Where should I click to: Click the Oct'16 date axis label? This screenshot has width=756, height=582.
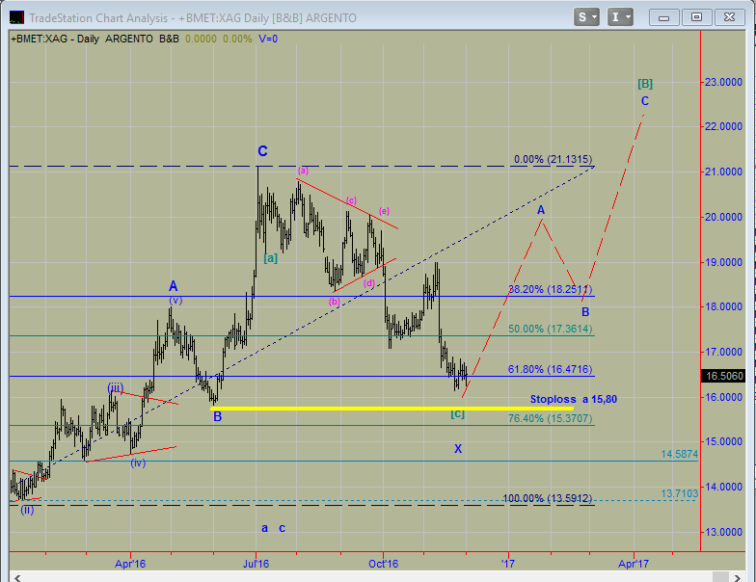[384, 563]
